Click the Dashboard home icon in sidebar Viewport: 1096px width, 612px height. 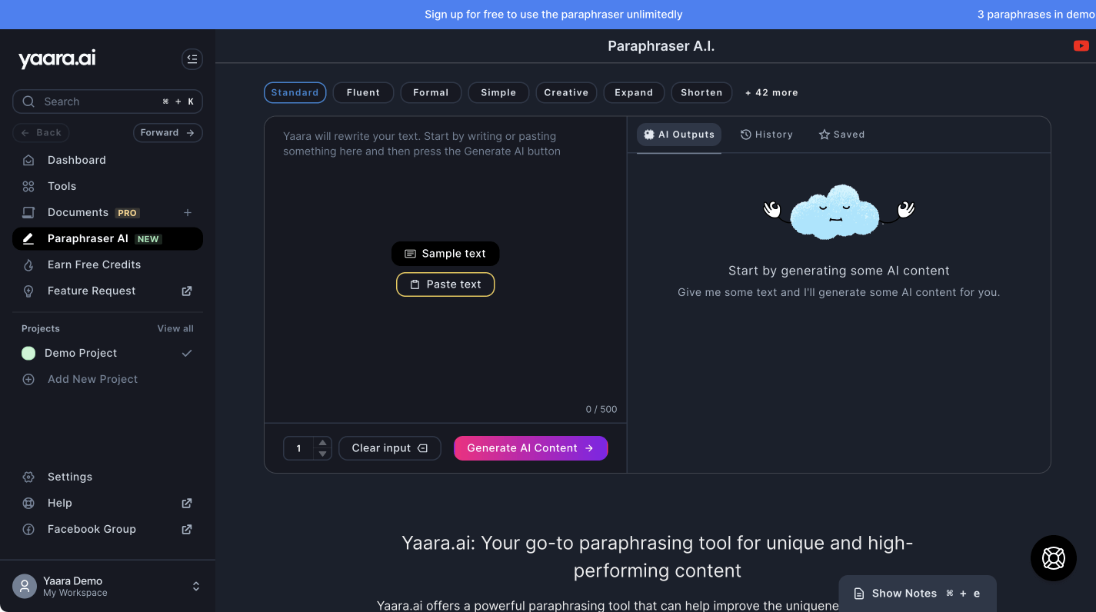(x=28, y=160)
